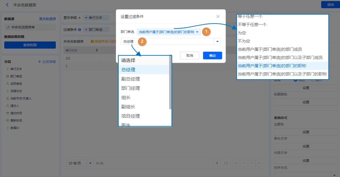Click the gear icon next to 过滤条件

[79, 29]
